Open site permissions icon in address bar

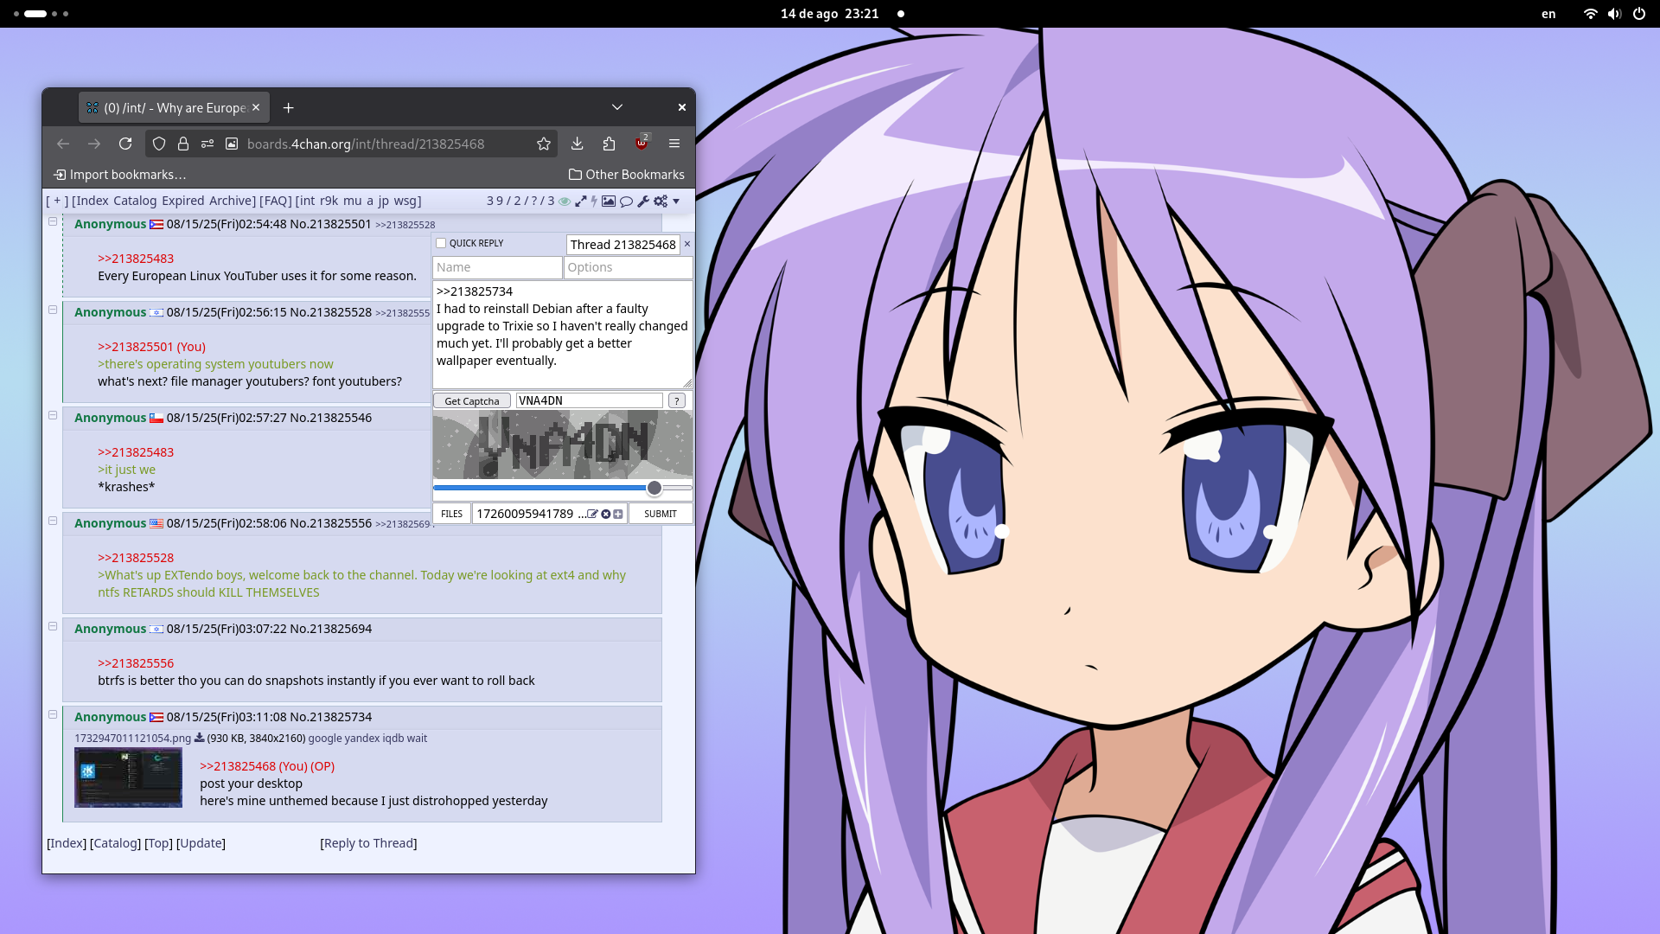tap(207, 144)
